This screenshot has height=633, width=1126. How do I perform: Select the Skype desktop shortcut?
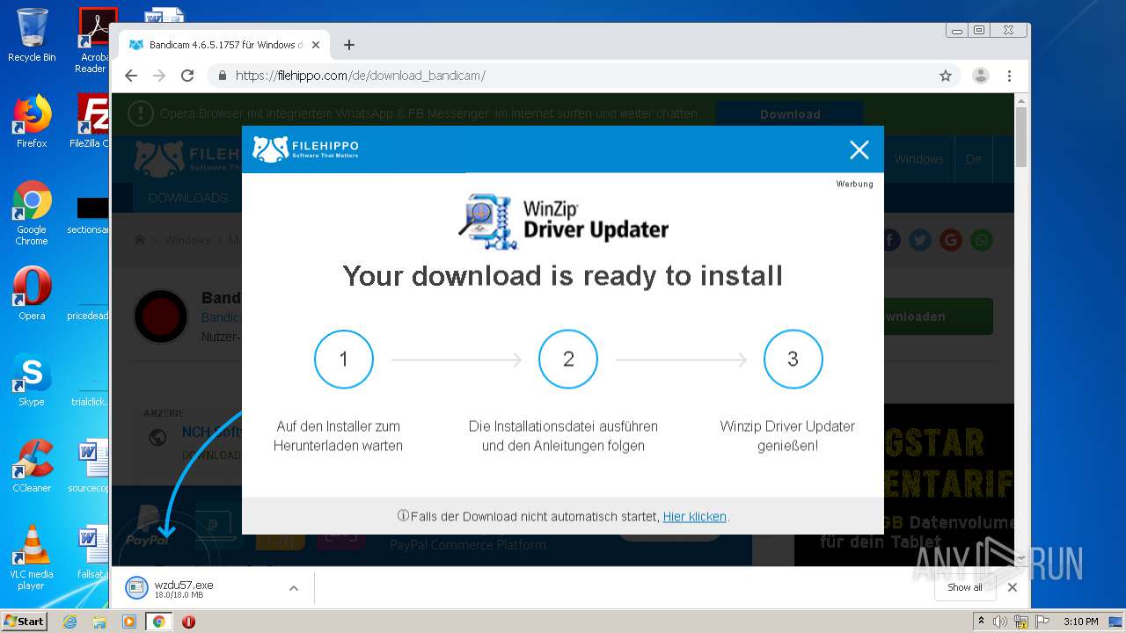[32, 380]
